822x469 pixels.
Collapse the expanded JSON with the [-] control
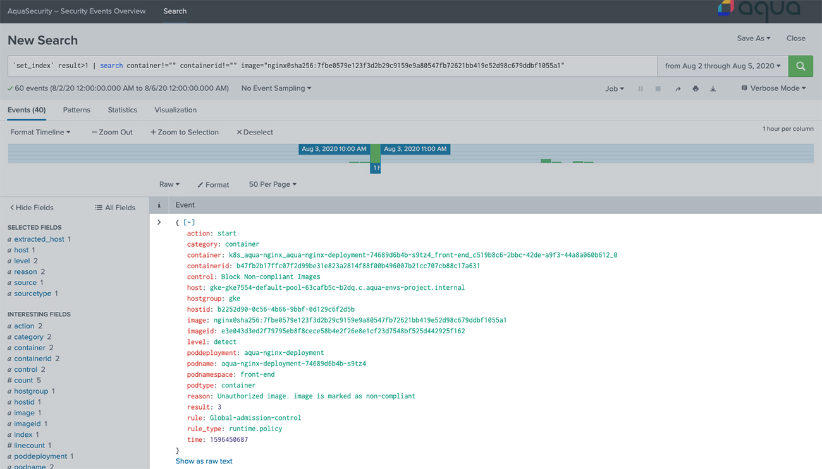click(188, 222)
